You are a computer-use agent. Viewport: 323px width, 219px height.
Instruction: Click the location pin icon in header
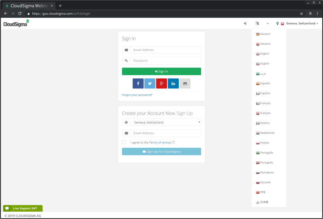point(277,23)
